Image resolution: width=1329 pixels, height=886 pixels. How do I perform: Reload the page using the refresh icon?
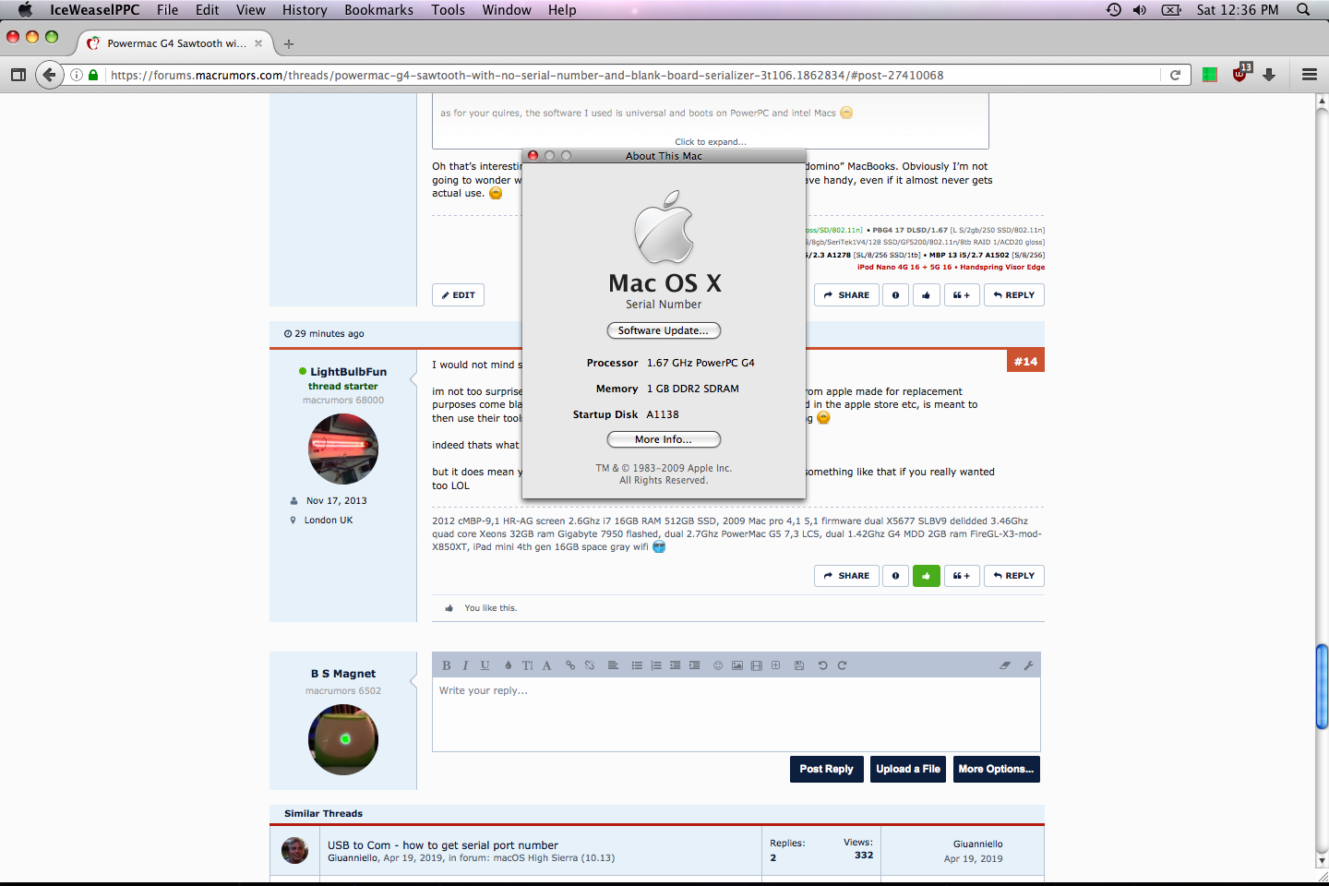pyautogui.click(x=1175, y=76)
